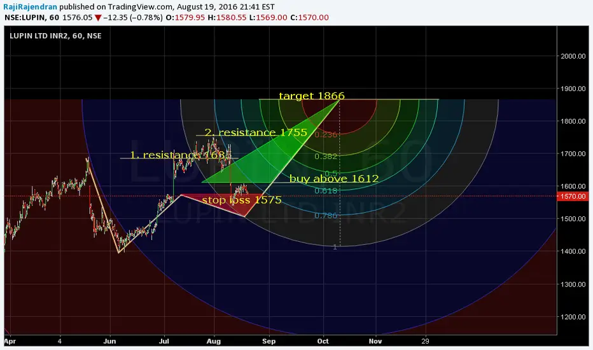Click the 1200.00 price axis label
The height and width of the screenshot is (350, 593).
(x=573, y=317)
